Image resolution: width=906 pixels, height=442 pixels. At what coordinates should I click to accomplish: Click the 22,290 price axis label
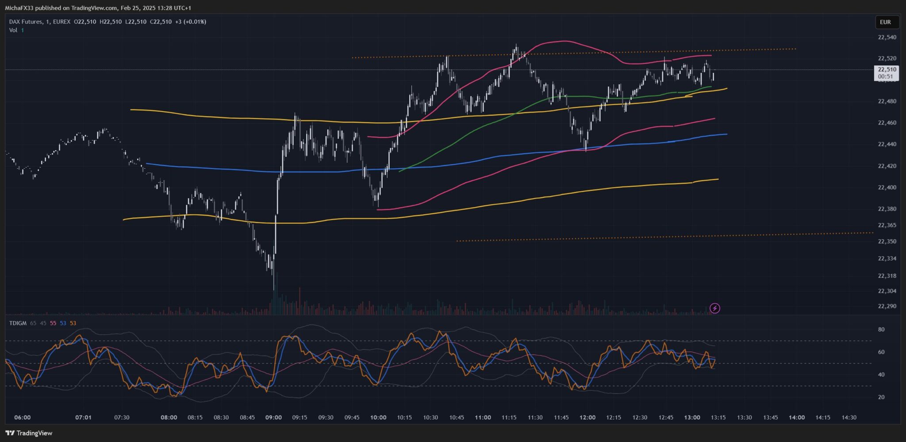pyautogui.click(x=887, y=306)
